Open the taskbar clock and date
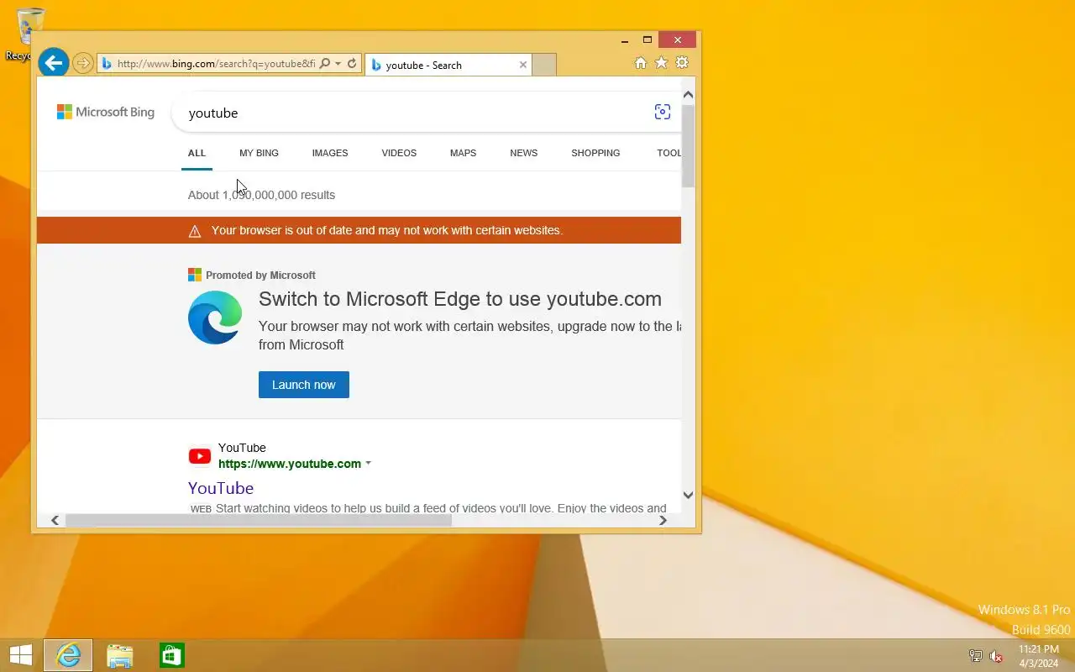The width and height of the screenshot is (1075, 672). [x=1039, y=656]
